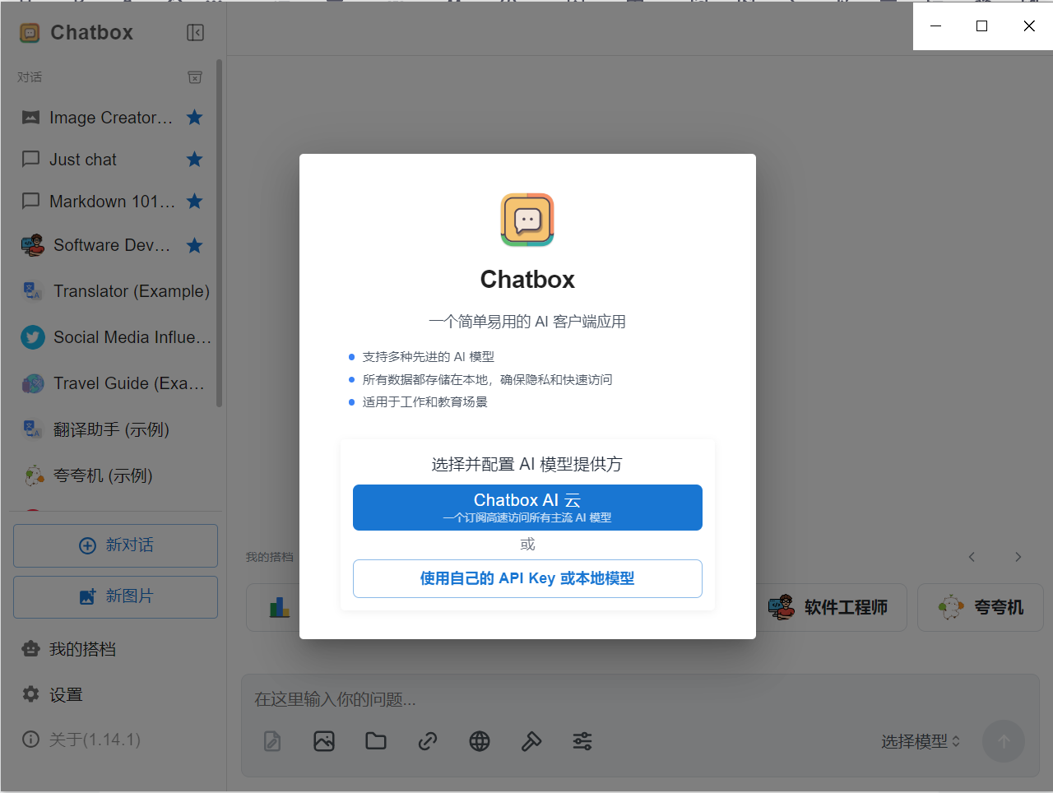
Task: Click the clear conversations icon beside 对话
Action: [x=195, y=77]
